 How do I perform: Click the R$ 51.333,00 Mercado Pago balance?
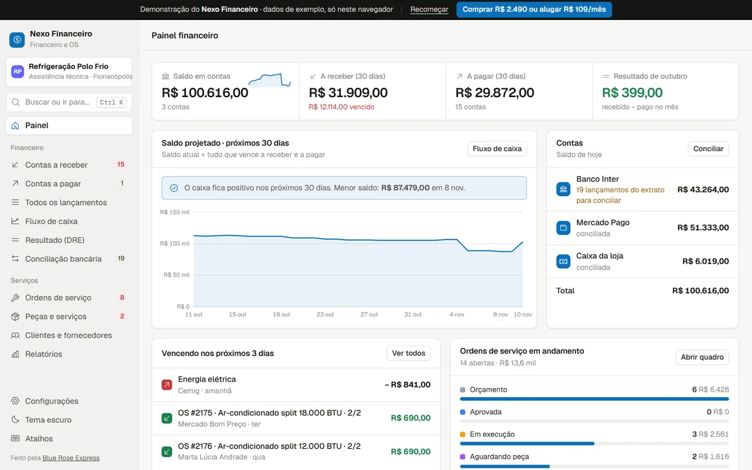pyautogui.click(x=703, y=227)
